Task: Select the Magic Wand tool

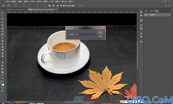Action: 2,22
